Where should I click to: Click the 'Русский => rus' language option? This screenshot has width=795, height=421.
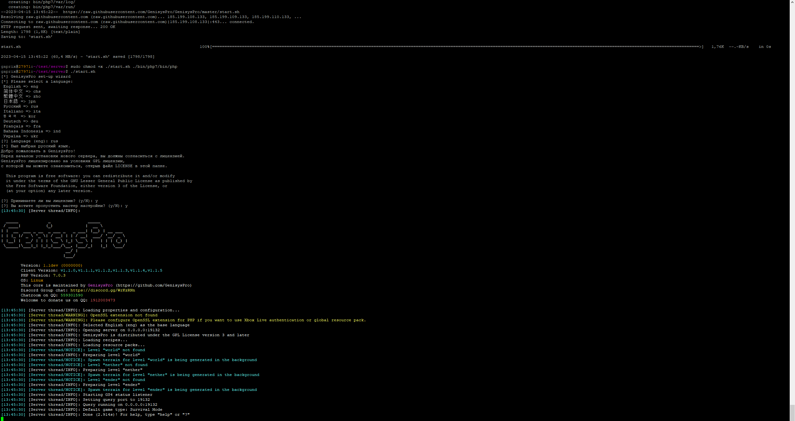[20, 106]
